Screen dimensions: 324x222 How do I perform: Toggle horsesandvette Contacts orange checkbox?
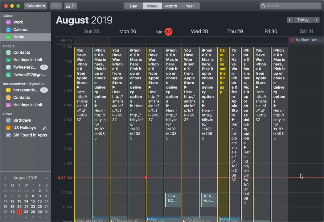(8, 98)
